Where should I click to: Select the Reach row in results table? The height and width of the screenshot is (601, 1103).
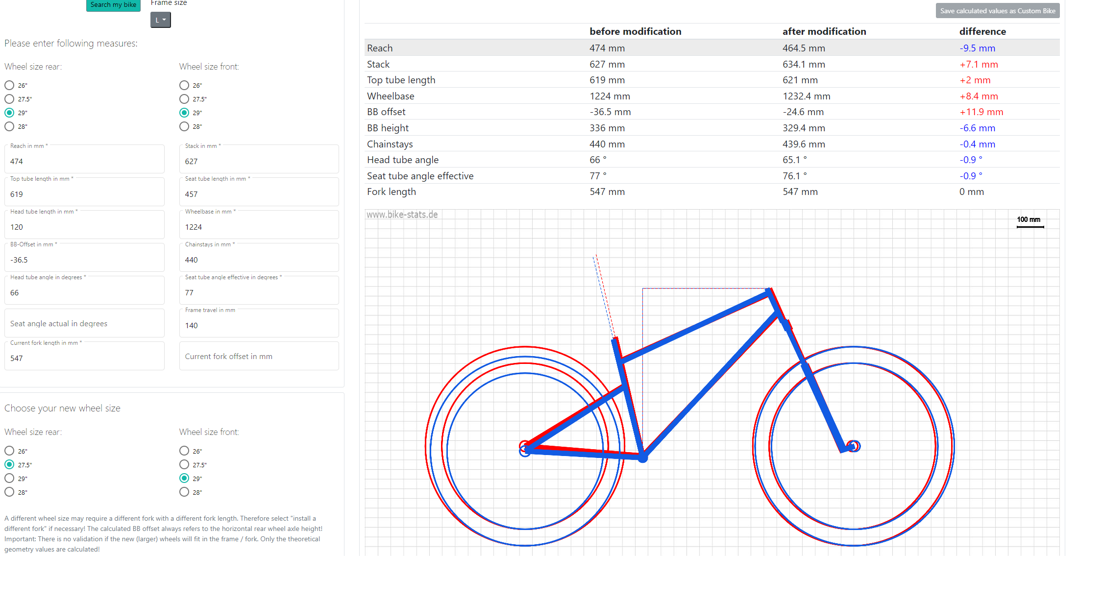click(712, 48)
